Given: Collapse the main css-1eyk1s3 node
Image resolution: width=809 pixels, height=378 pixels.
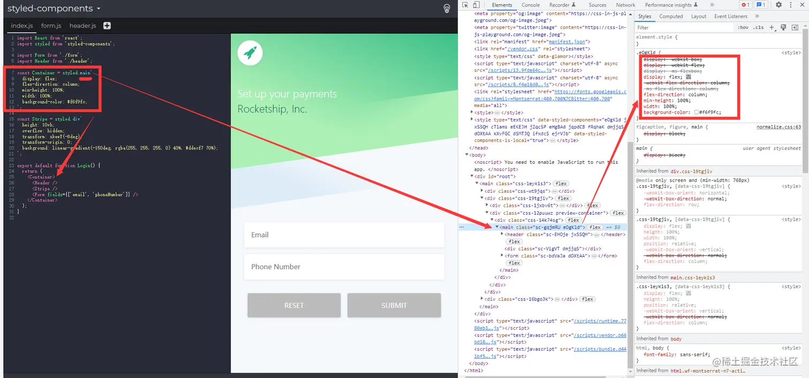Looking at the screenshot, I should point(477,184).
